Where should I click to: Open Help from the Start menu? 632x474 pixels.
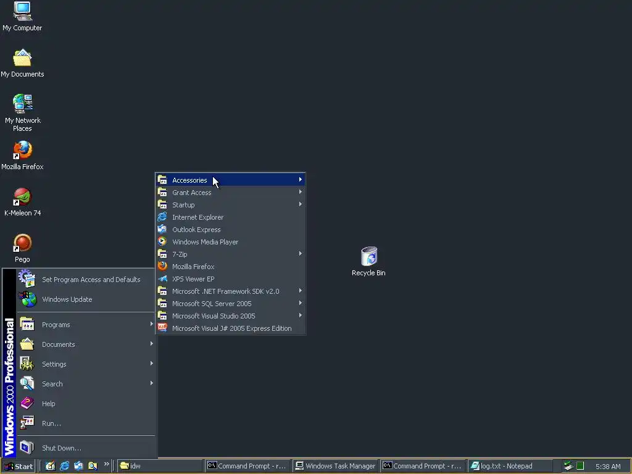86,404
